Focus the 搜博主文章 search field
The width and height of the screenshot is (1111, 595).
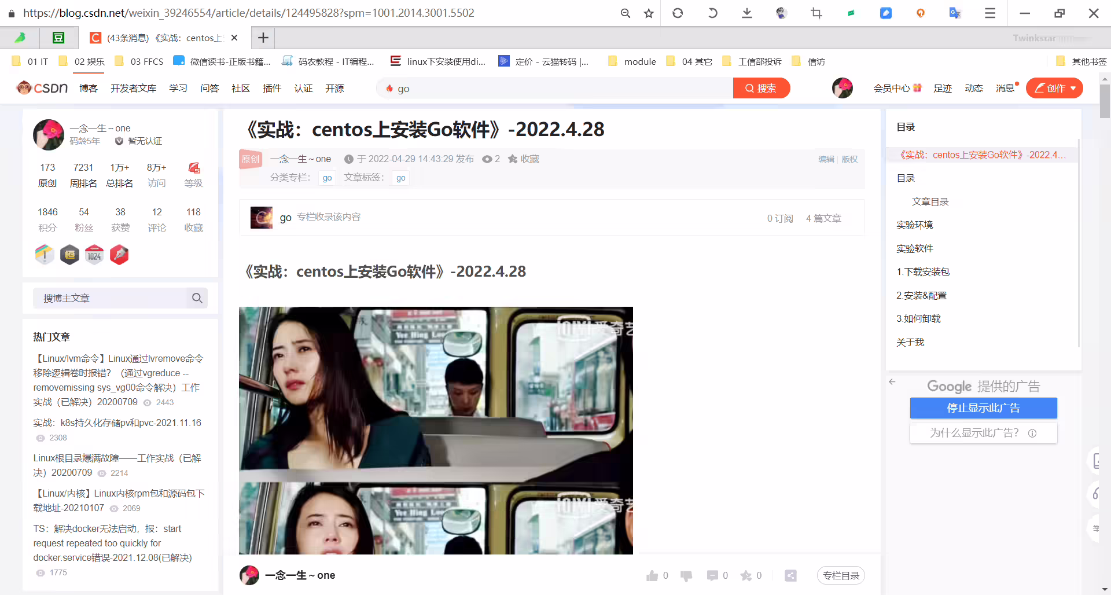pos(110,298)
